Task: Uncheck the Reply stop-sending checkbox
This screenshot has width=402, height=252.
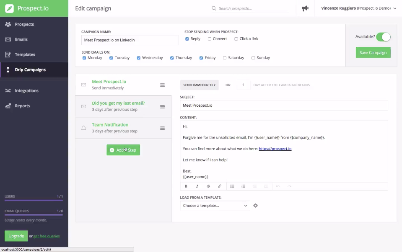Action: pos(187,39)
